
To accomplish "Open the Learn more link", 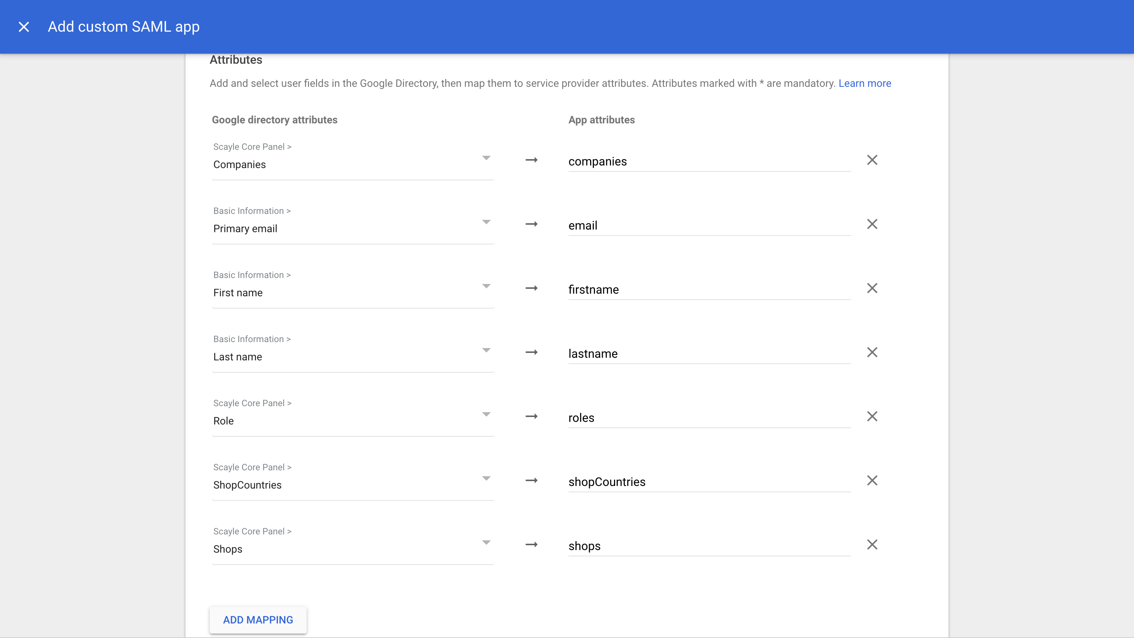I will point(864,83).
